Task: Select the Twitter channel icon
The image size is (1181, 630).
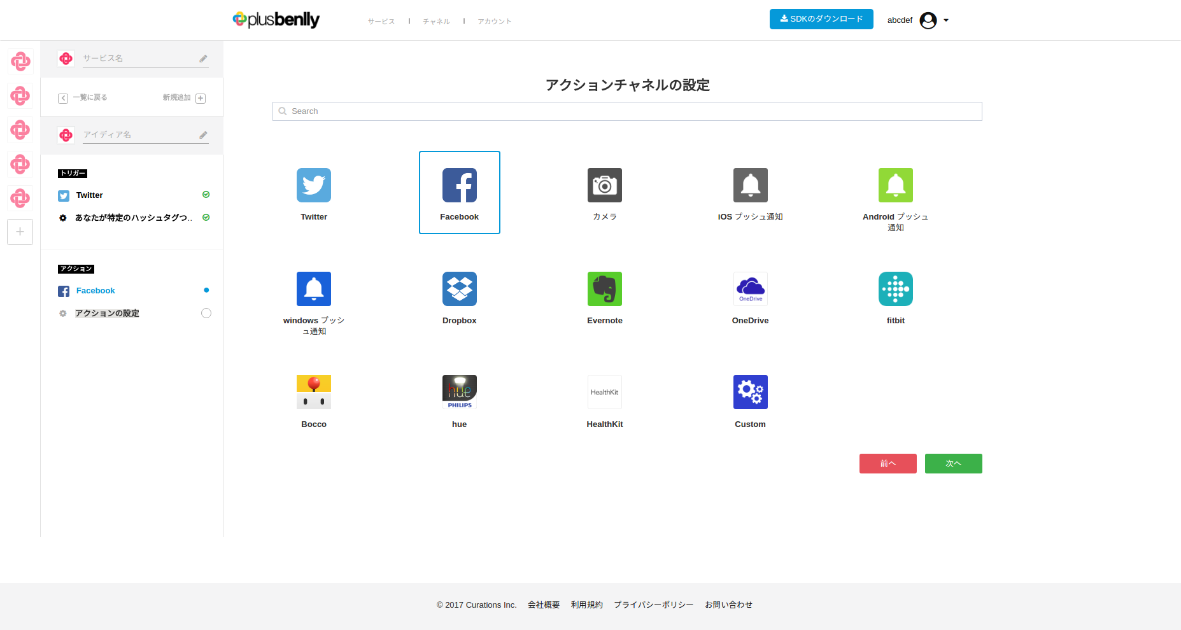Action: click(x=314, y=185)
